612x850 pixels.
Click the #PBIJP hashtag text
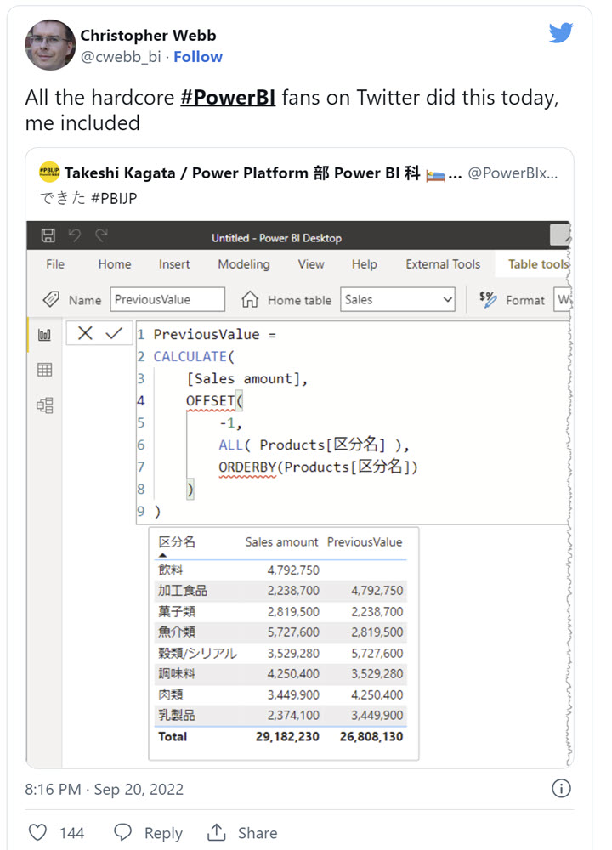[x=114, y=198]
